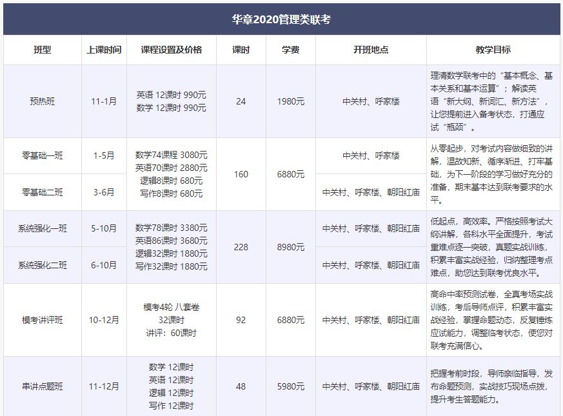Click the 模考讲评班 class cell
The image size is (563, 416).
pos(43,320)
